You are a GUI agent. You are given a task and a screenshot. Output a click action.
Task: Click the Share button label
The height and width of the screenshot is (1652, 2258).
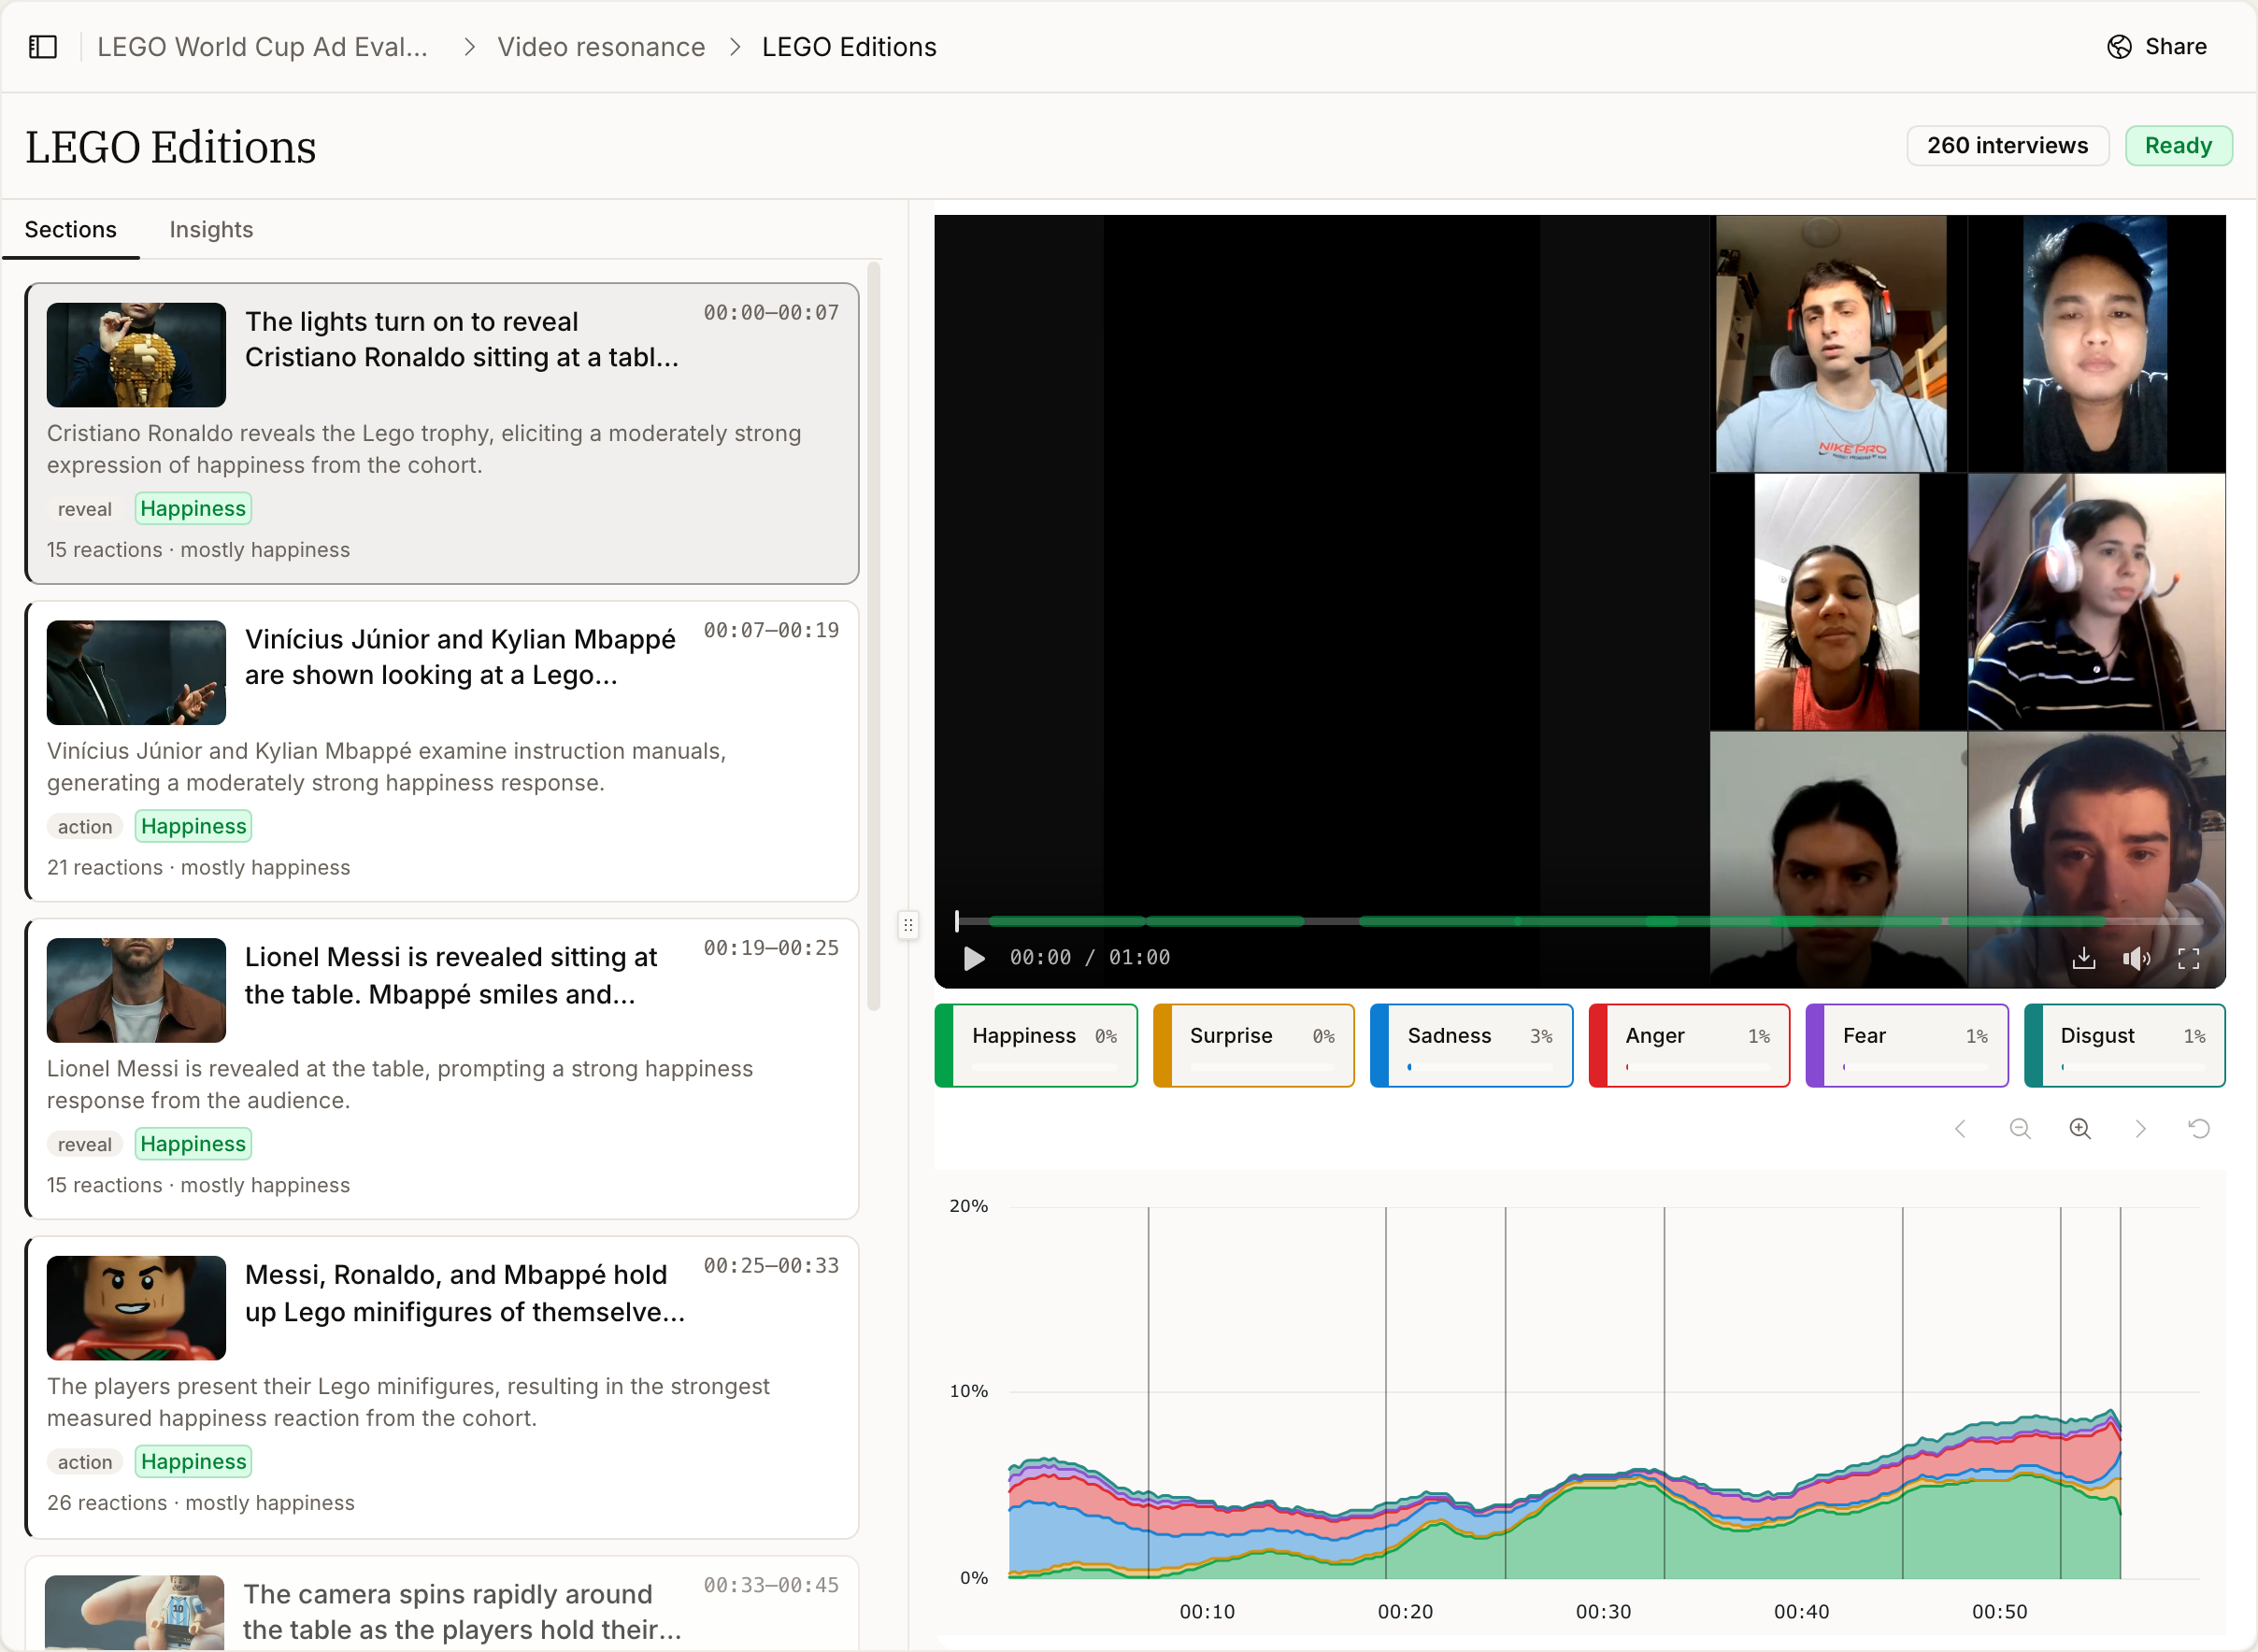click(2176, 47)
